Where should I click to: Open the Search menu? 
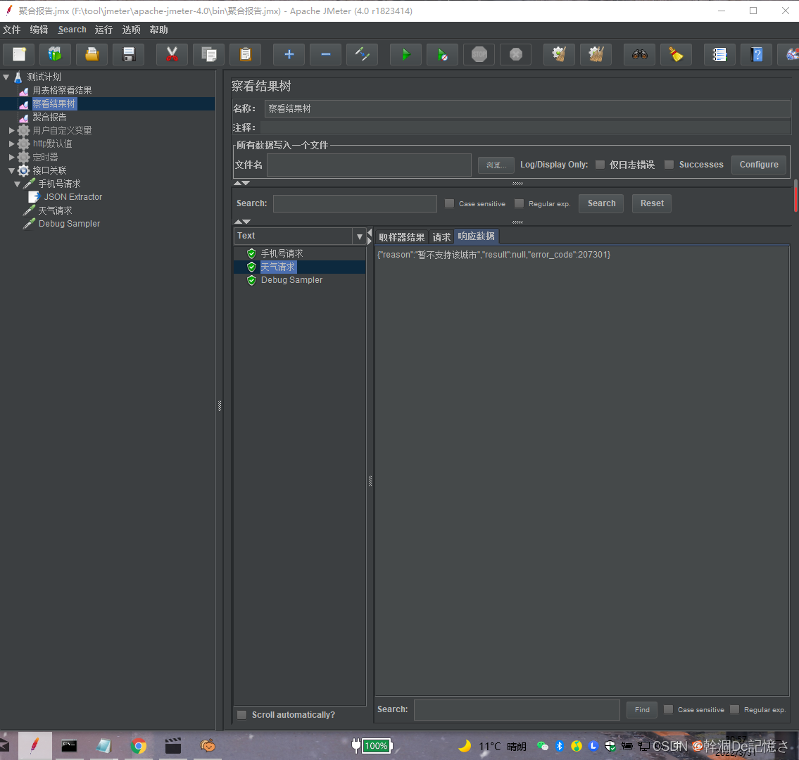(x=72, y=30)
